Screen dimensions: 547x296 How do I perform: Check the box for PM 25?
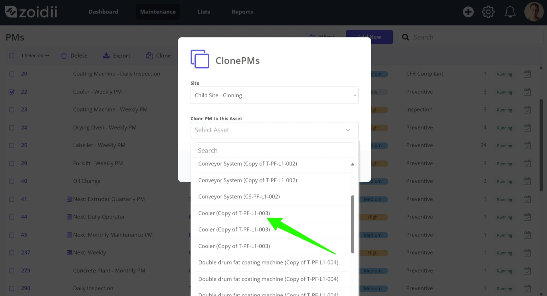click(12, 146)
